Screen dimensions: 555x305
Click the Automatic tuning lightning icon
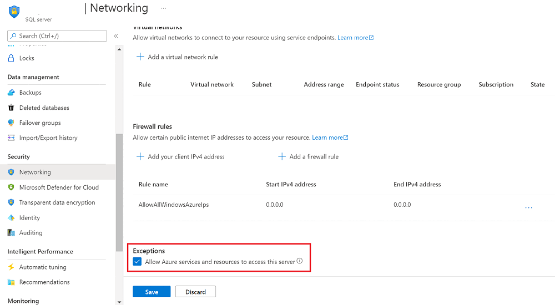tap(11, 267)
